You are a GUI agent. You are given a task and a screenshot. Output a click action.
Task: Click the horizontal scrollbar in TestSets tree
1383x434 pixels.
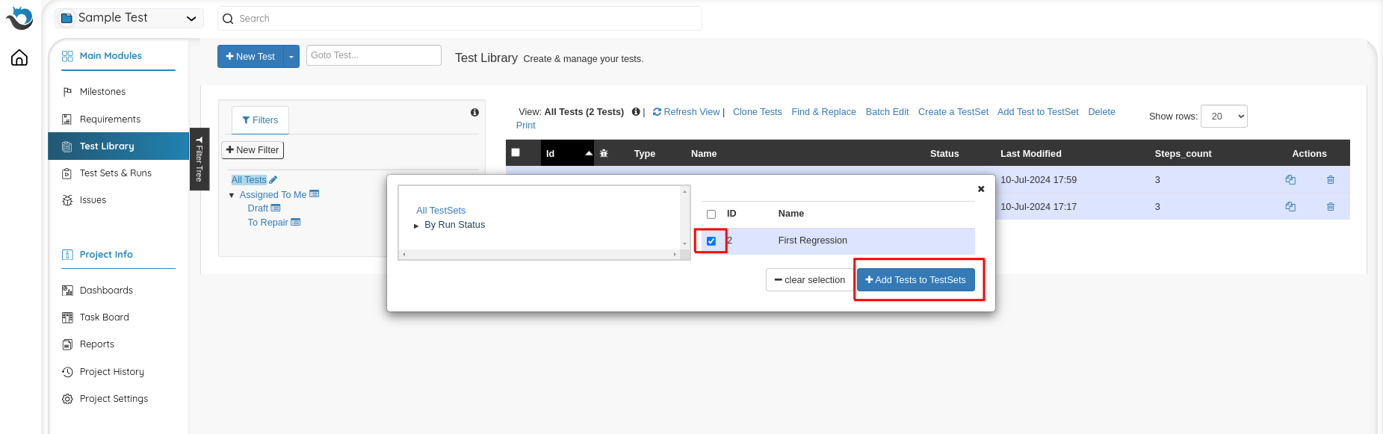[x=538, y=255]
